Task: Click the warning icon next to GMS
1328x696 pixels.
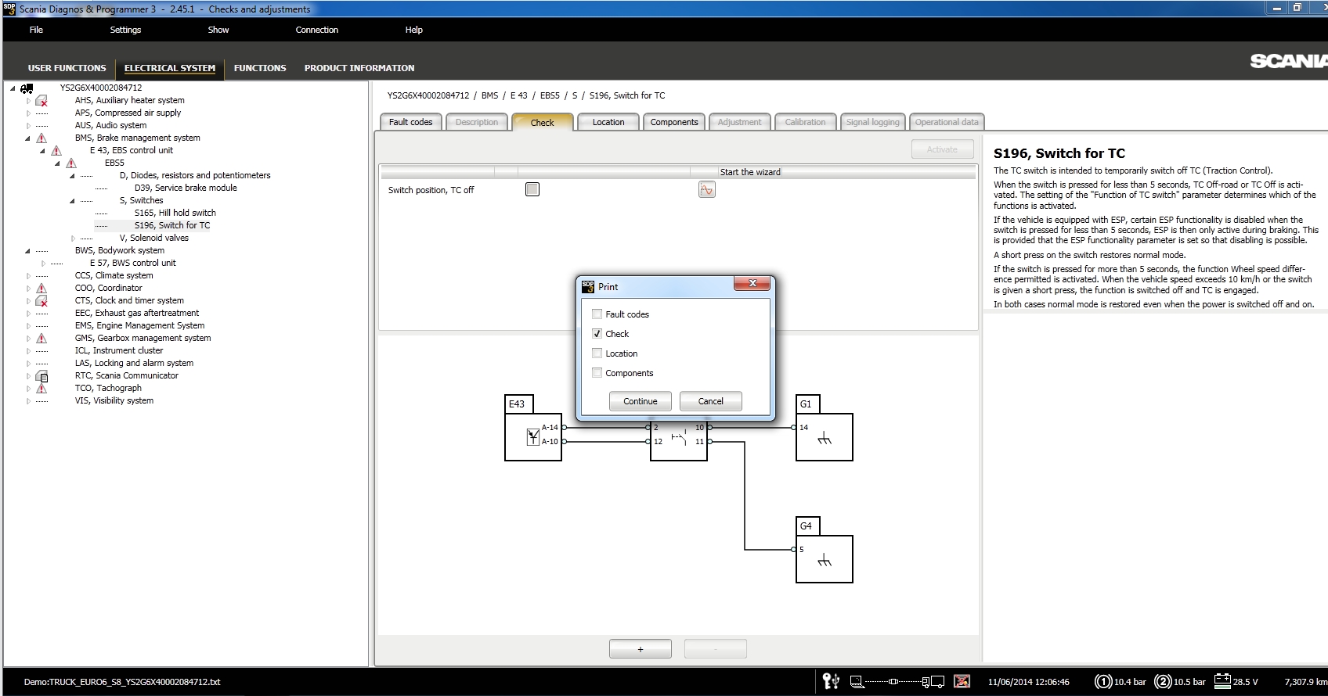Action: pyautogui.click(x=41, y=339)
